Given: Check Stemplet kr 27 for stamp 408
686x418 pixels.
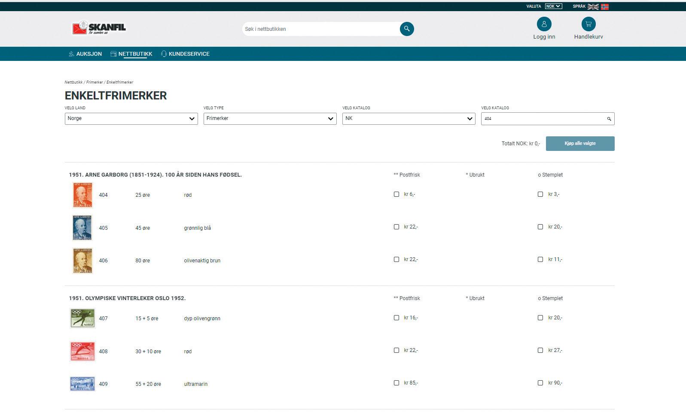Looking at the screenshot, I should pos(540,350).
